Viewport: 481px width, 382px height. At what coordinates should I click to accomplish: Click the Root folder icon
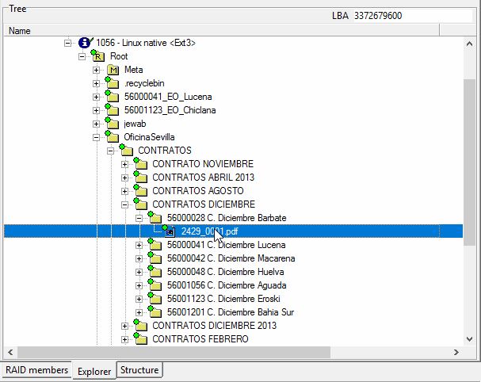[x=98, y=56]
